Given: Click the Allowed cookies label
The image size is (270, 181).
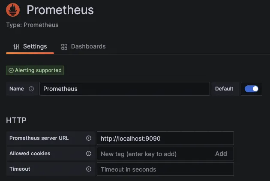Looking at the screenshot, I should click(30, 154).
